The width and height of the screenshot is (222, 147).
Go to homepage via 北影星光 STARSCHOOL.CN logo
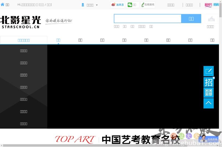21,22
